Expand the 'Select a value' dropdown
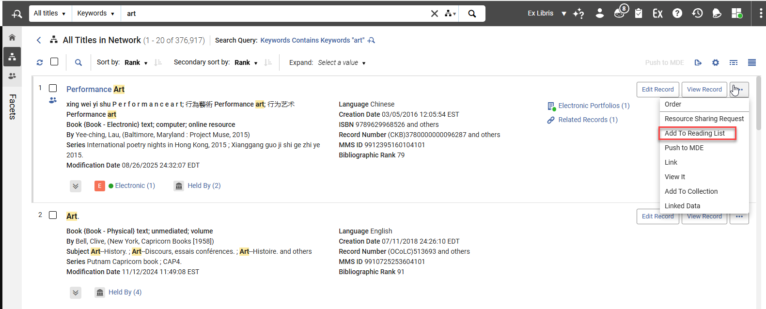766x309 pixels. click(x=342, y=62)
